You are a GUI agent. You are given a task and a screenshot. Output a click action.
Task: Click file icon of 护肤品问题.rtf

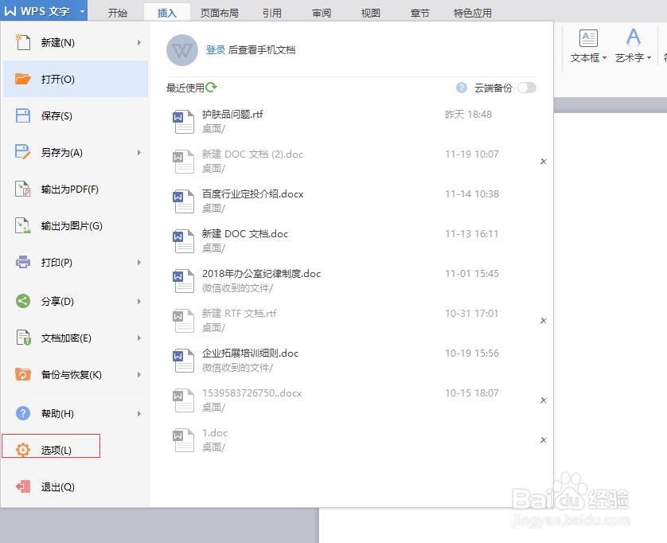[x=184, y=122]
